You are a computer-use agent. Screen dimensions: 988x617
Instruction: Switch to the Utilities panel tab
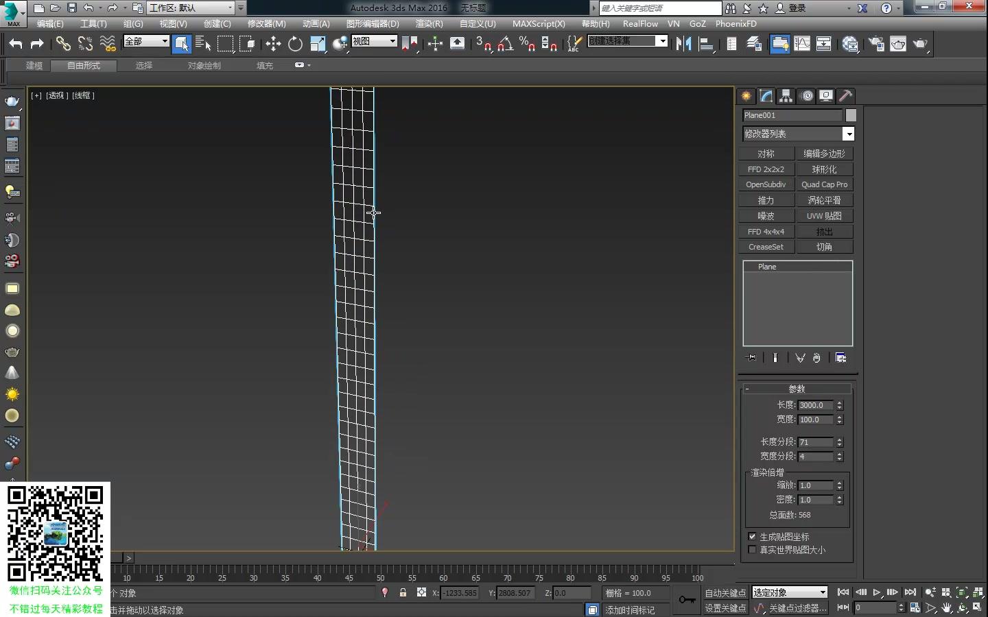(x=846, y=96)
